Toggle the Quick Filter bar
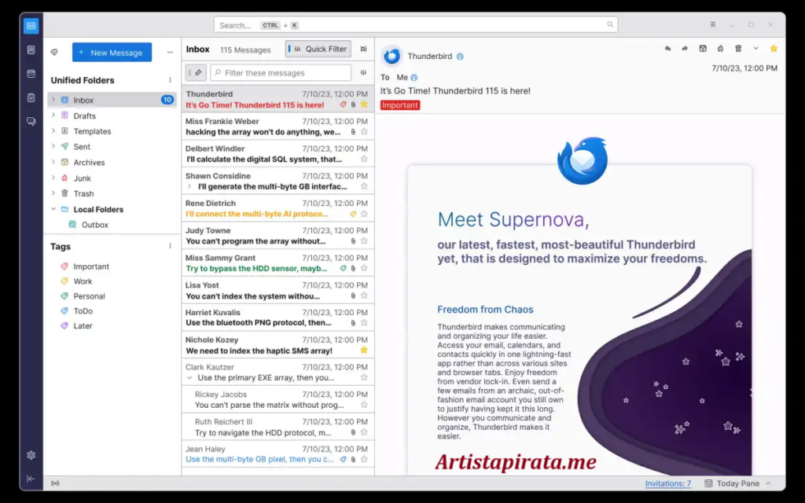805x503 pixels. click(x=318, y=50)
